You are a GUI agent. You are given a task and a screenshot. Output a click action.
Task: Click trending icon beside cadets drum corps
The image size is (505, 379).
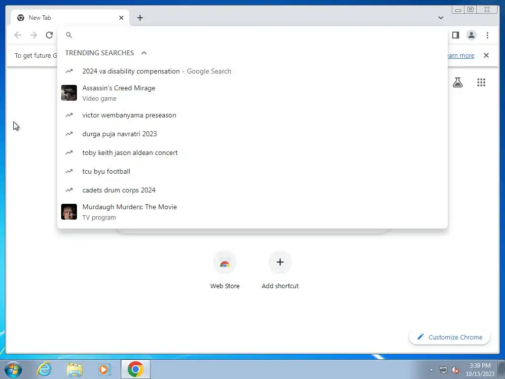click(x=69, y=190)
